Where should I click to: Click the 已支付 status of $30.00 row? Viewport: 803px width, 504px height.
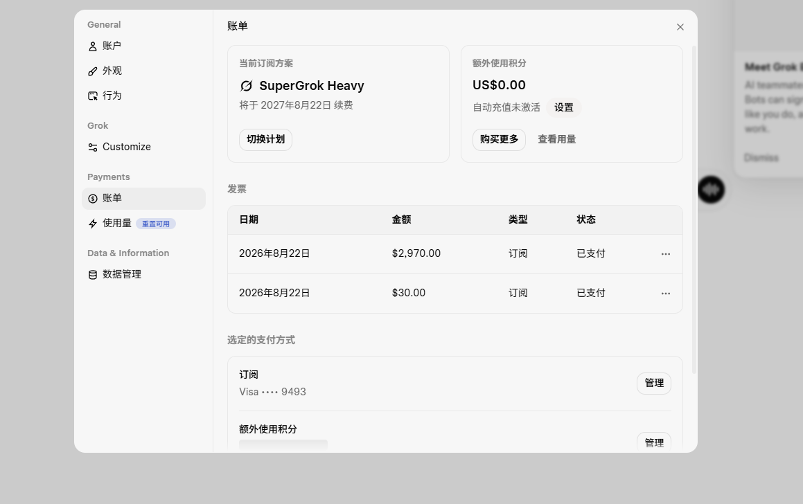click(591, 293)
